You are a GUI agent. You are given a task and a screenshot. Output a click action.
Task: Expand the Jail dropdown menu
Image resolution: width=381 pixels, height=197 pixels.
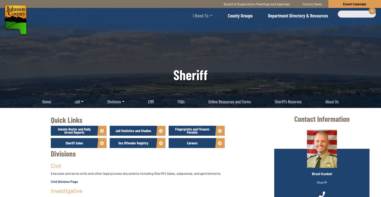(x=79, y=102)
